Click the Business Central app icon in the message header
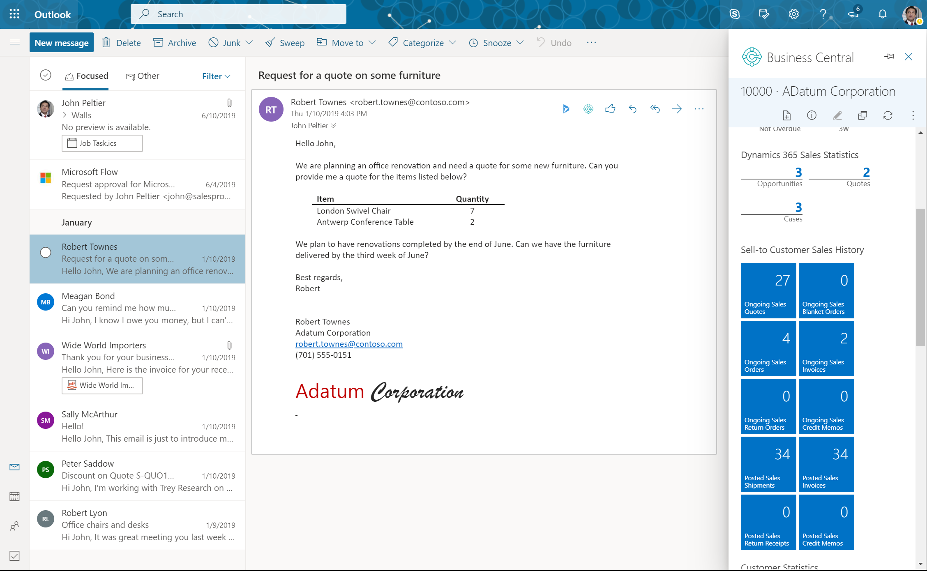Viewport: 927px width, 571px height. click(x=588, y=109)
